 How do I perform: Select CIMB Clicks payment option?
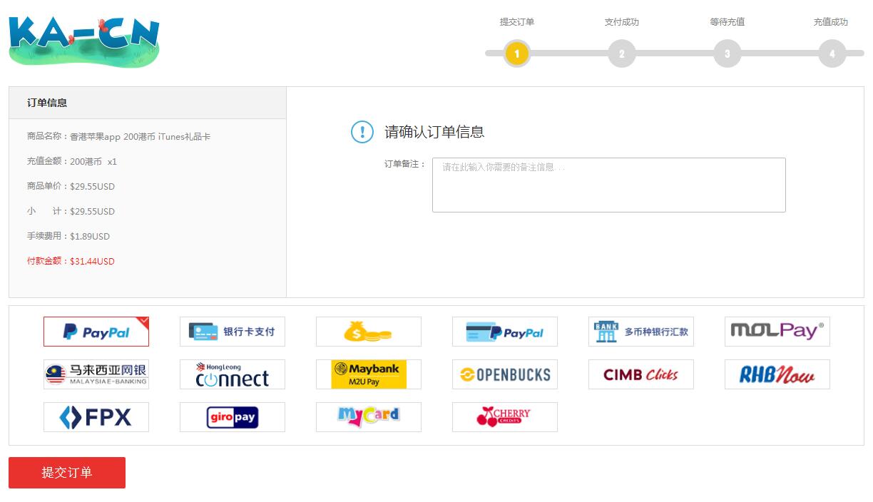coord(641,374)
